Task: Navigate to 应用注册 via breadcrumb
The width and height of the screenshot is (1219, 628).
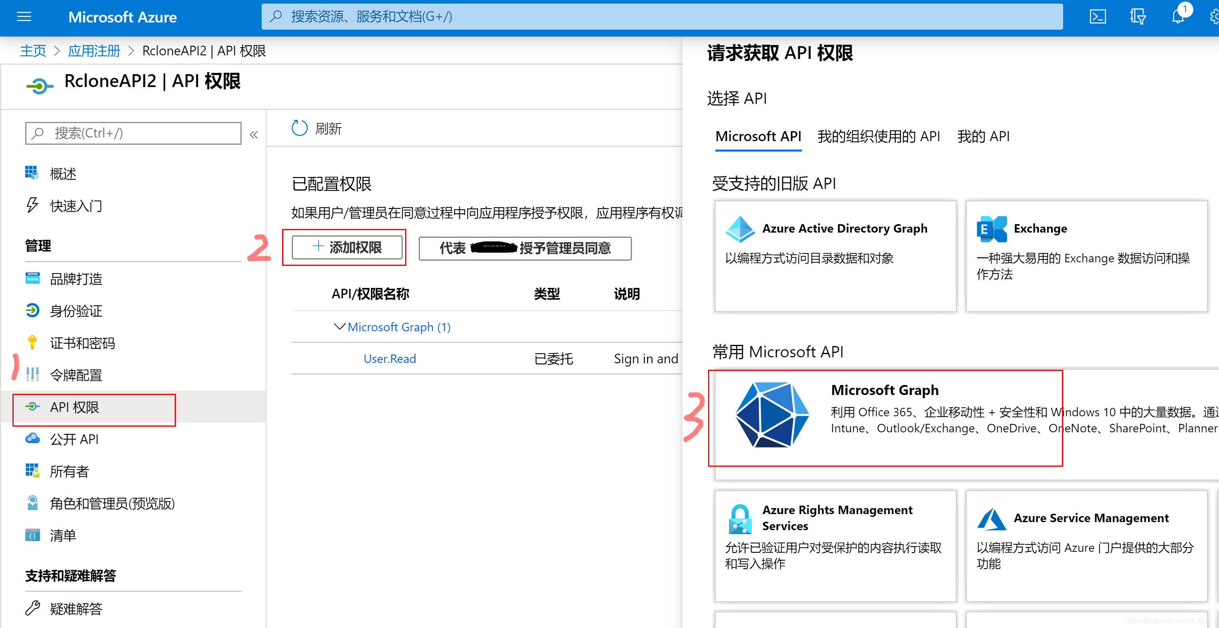Action: click(94, 50)
